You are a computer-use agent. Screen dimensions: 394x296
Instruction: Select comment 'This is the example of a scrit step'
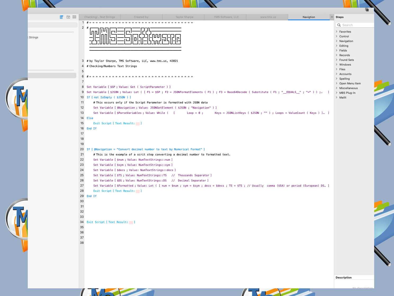click(162, 155)
